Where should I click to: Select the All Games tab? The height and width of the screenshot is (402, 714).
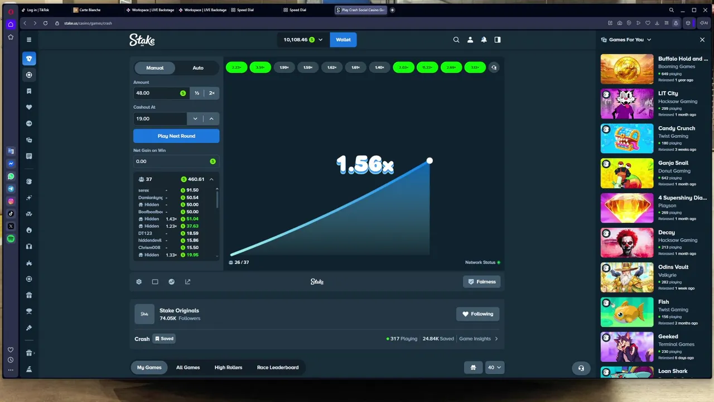click(x=188, y=367)
